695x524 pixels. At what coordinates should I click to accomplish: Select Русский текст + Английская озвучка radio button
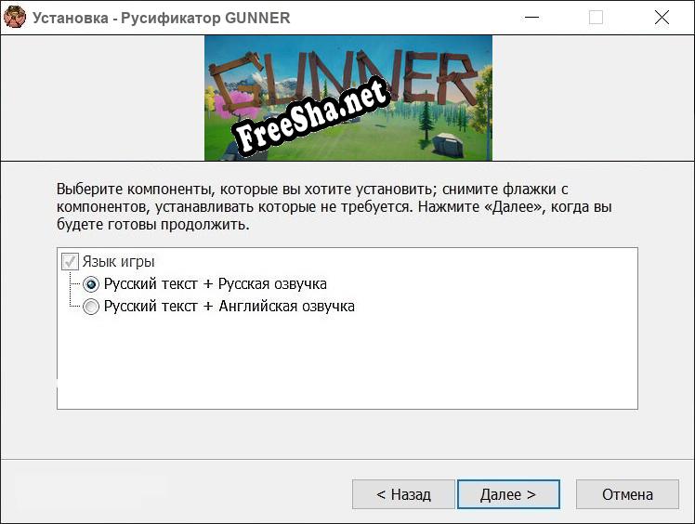91,307
